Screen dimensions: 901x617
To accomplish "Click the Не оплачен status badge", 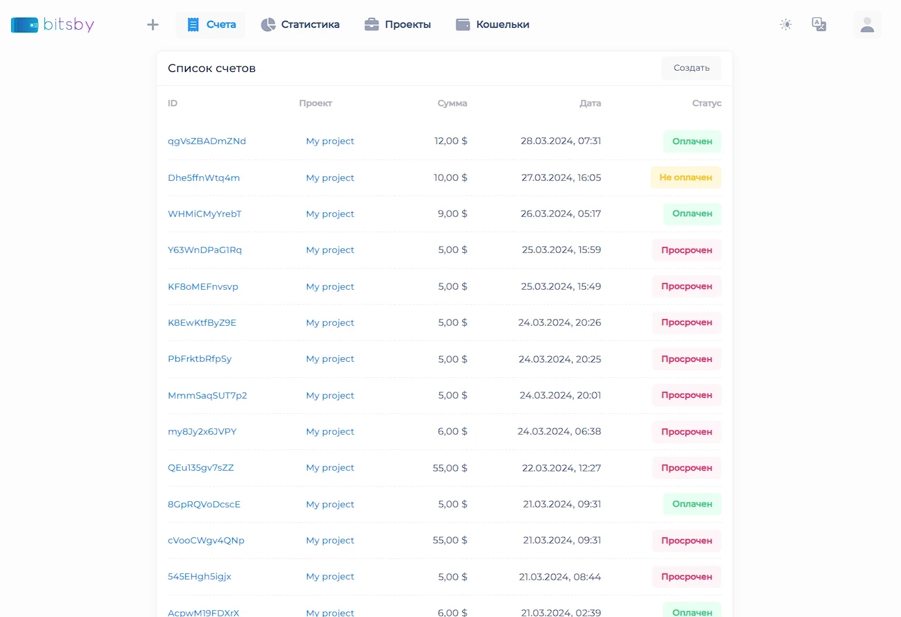I will tap(685, 177).
